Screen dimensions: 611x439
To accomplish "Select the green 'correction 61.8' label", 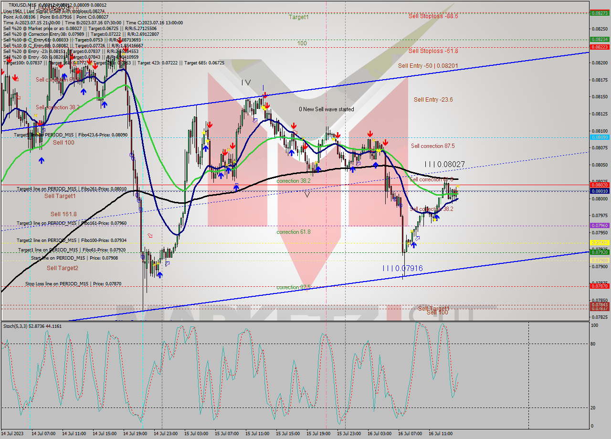I will 294,232.
